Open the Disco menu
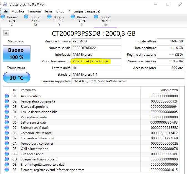The width and height of the screenshot is (187, 174). 60,11
